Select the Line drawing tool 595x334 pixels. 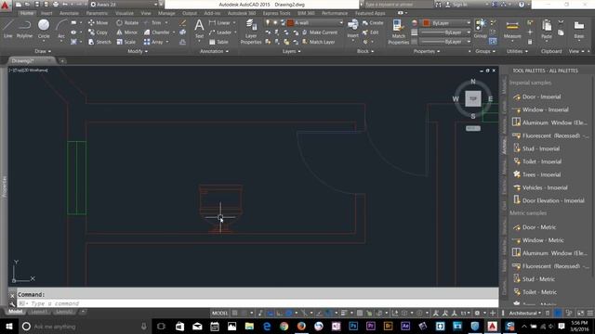(7, 29)
